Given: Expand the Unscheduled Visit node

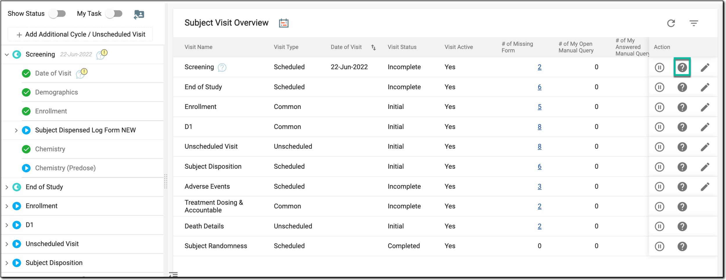Looking at the screenshot, I should pos(7,244).
